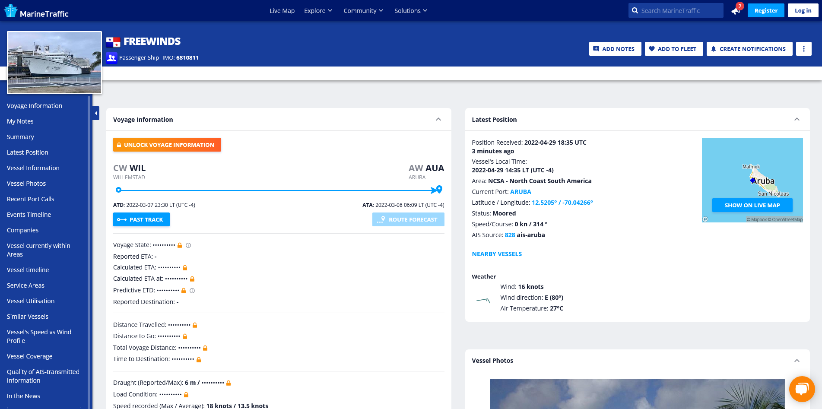Select Service Areas in sidebar
Viewport: 822px width, 409px height.
[x=26, y=285]
